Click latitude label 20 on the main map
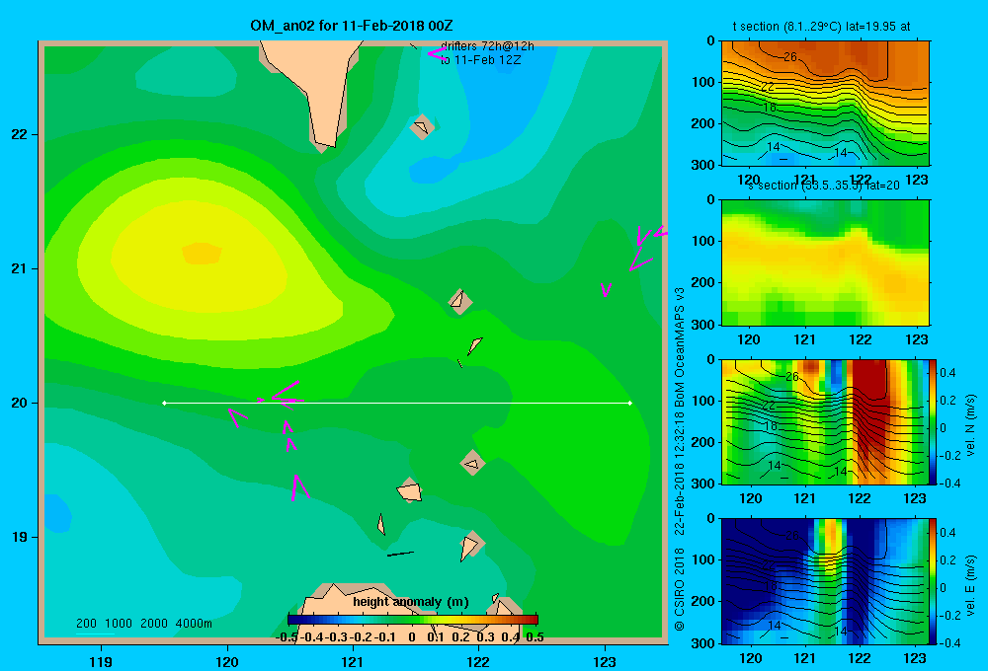Screen dimensions: 988x671 20,403
